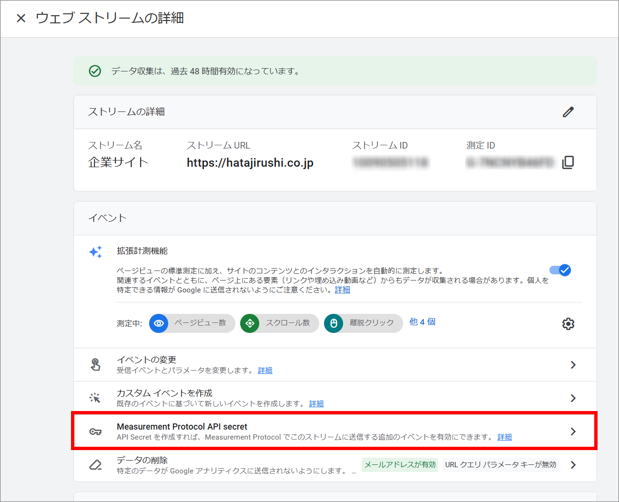Viewport: 619px width, 502px height.
Task: Expand the データの削除 row chevron
Action: 573,465
